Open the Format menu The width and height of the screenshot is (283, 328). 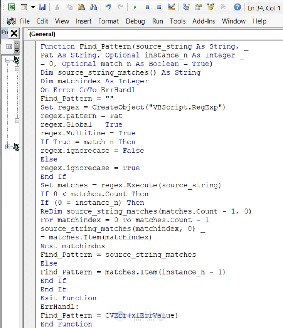point(108,21)
